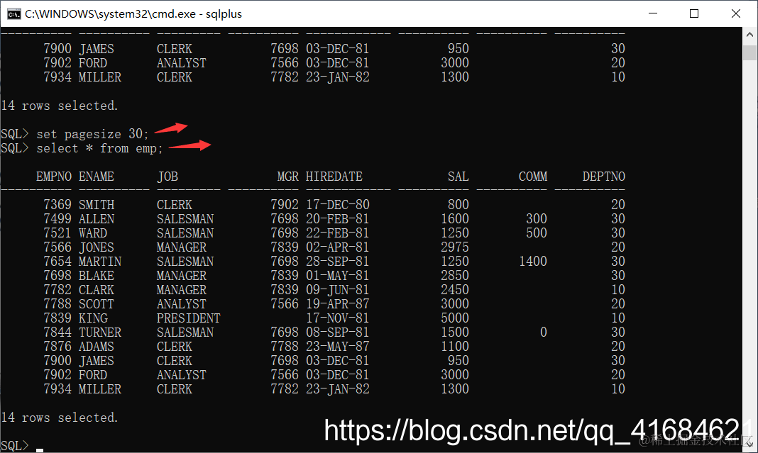This screenshot has width=758, height=453.
Task: Click hire date 19-APR-87
Action: [x=337, y=303]
